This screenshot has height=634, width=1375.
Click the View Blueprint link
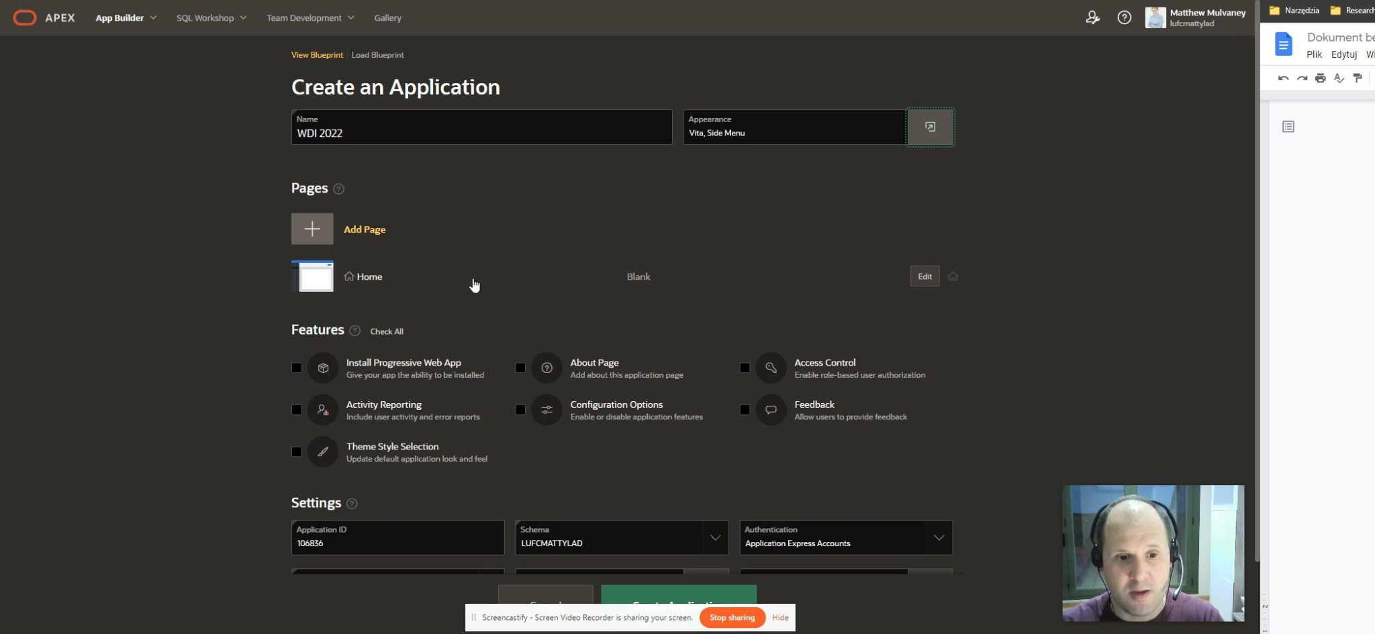click(317, 54)
